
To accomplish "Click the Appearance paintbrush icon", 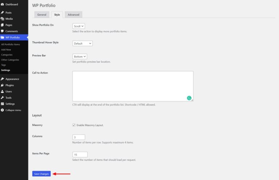I will click(2, 79).
